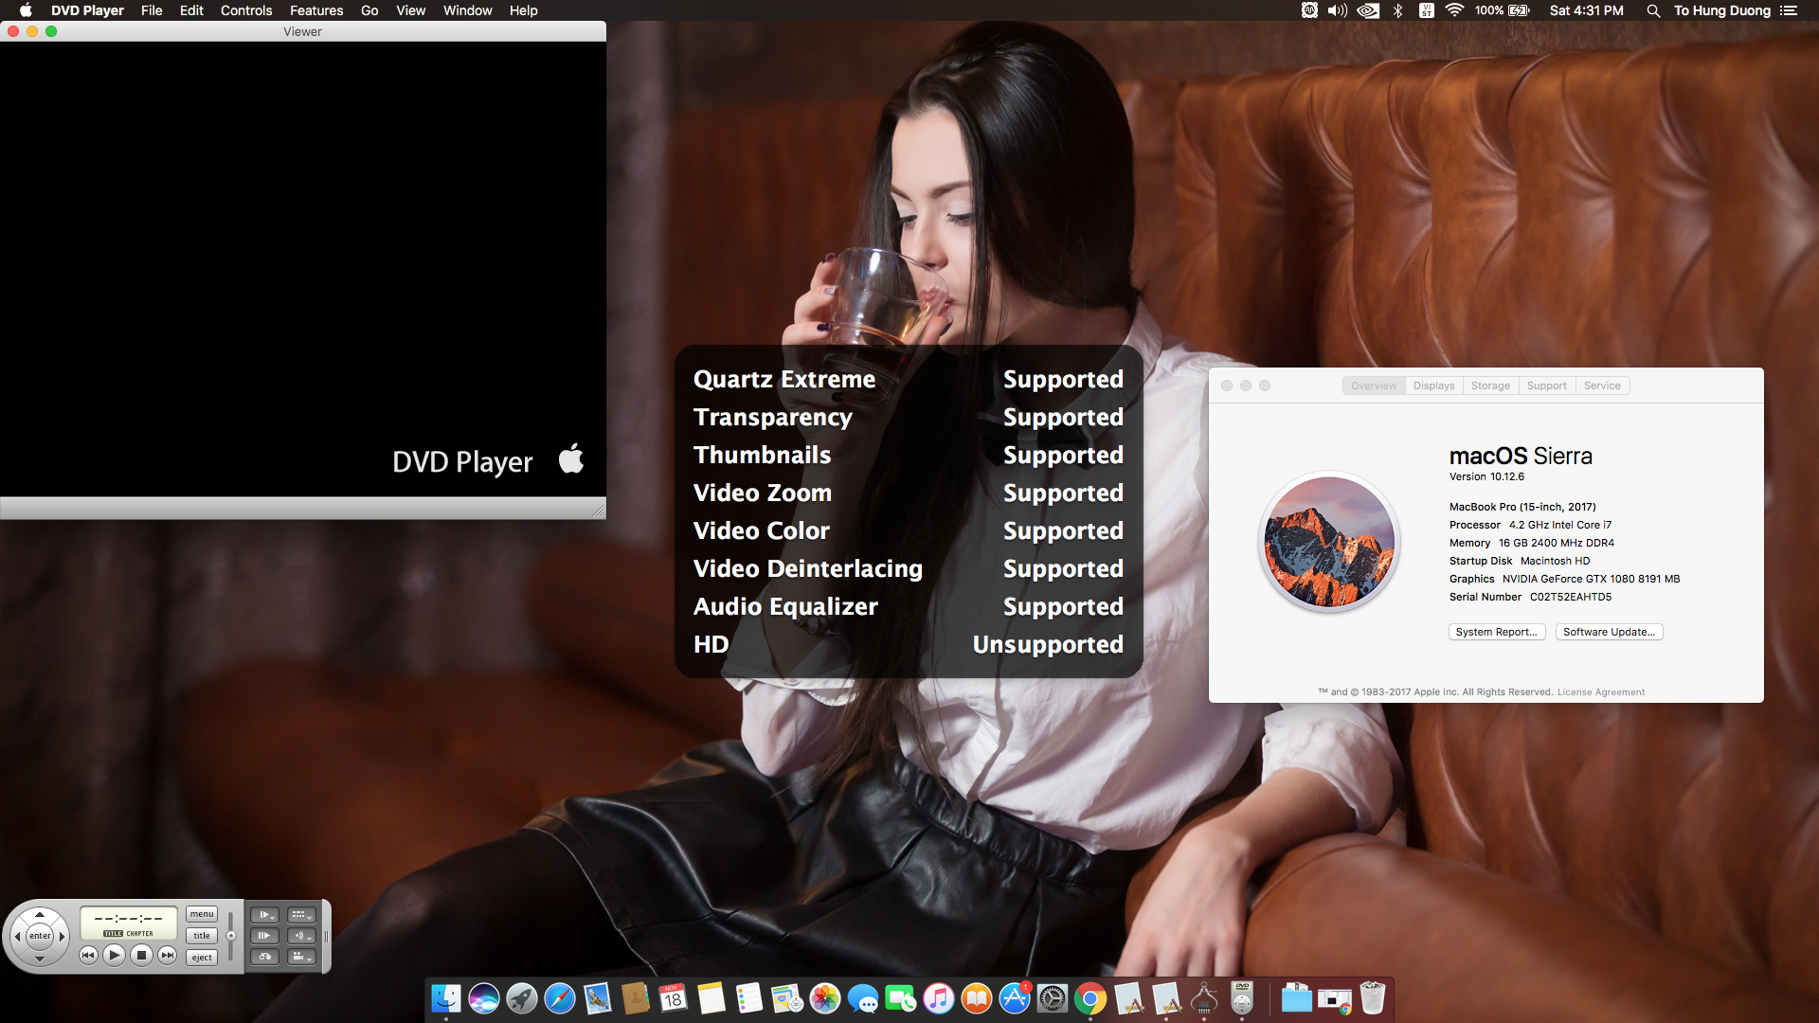This screenshot has width=1819, height=1023.
Task: Open Photos from the Dock
Action: tap(825, 998)
